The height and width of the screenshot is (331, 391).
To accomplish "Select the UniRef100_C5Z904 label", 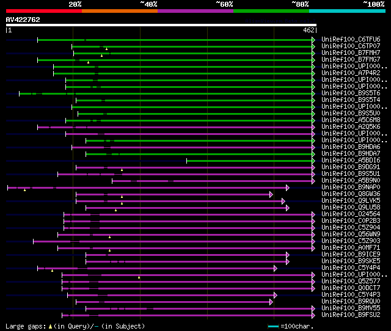I will (x=351, y=228).
